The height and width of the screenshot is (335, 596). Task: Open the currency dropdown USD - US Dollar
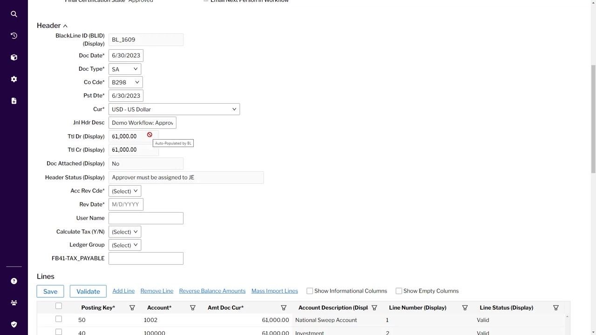[174, 109]
